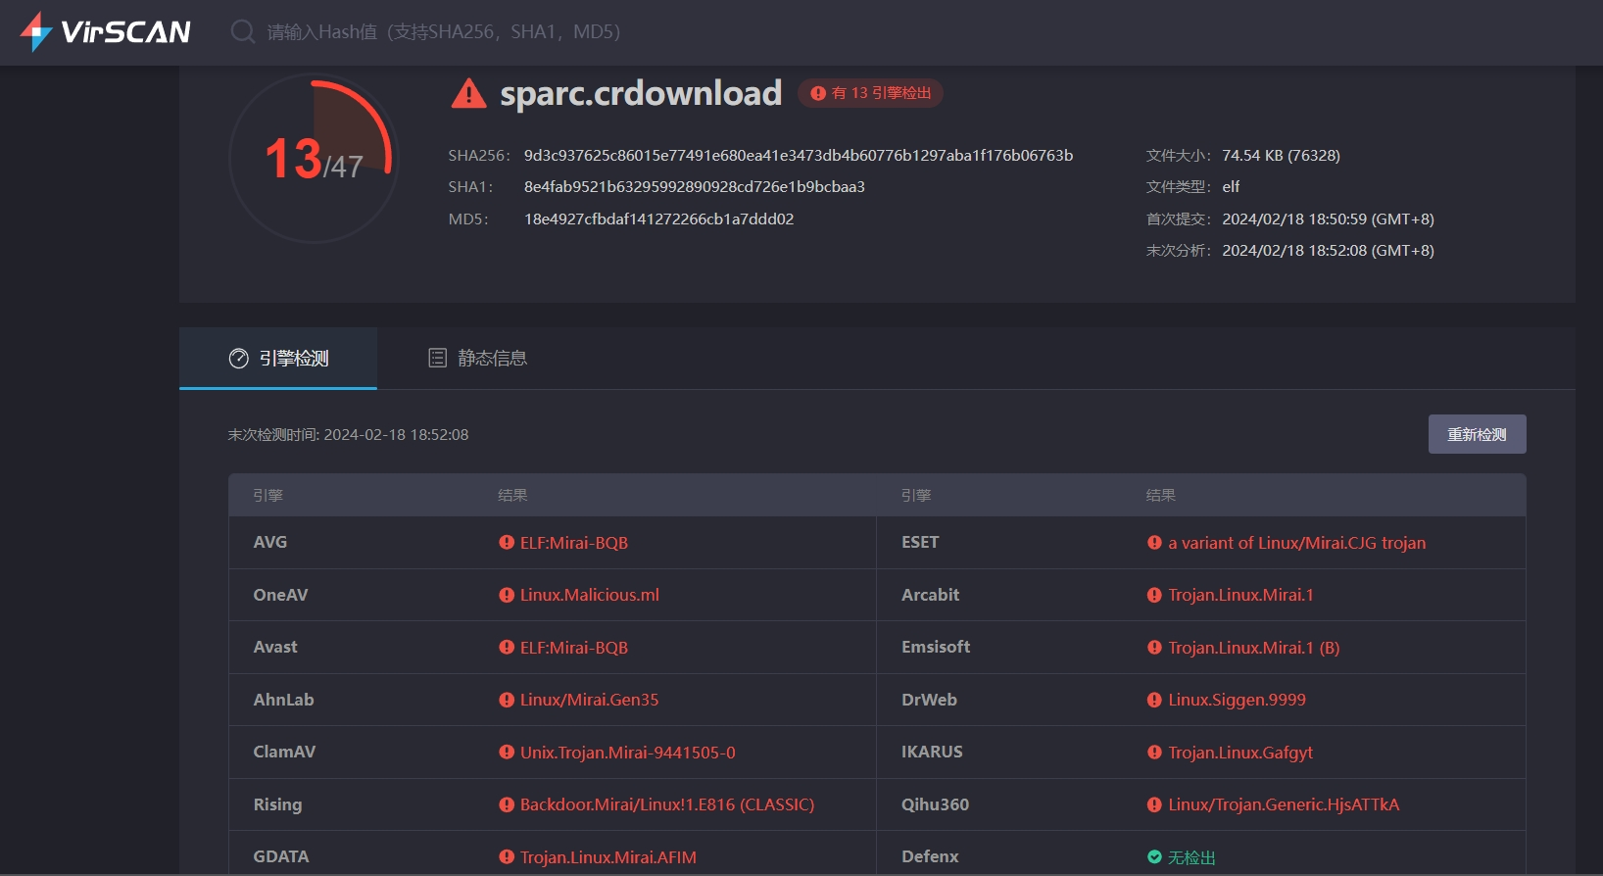
Task: Click the Linux.Siggen.9999 result
Action: coord(1237,700)
